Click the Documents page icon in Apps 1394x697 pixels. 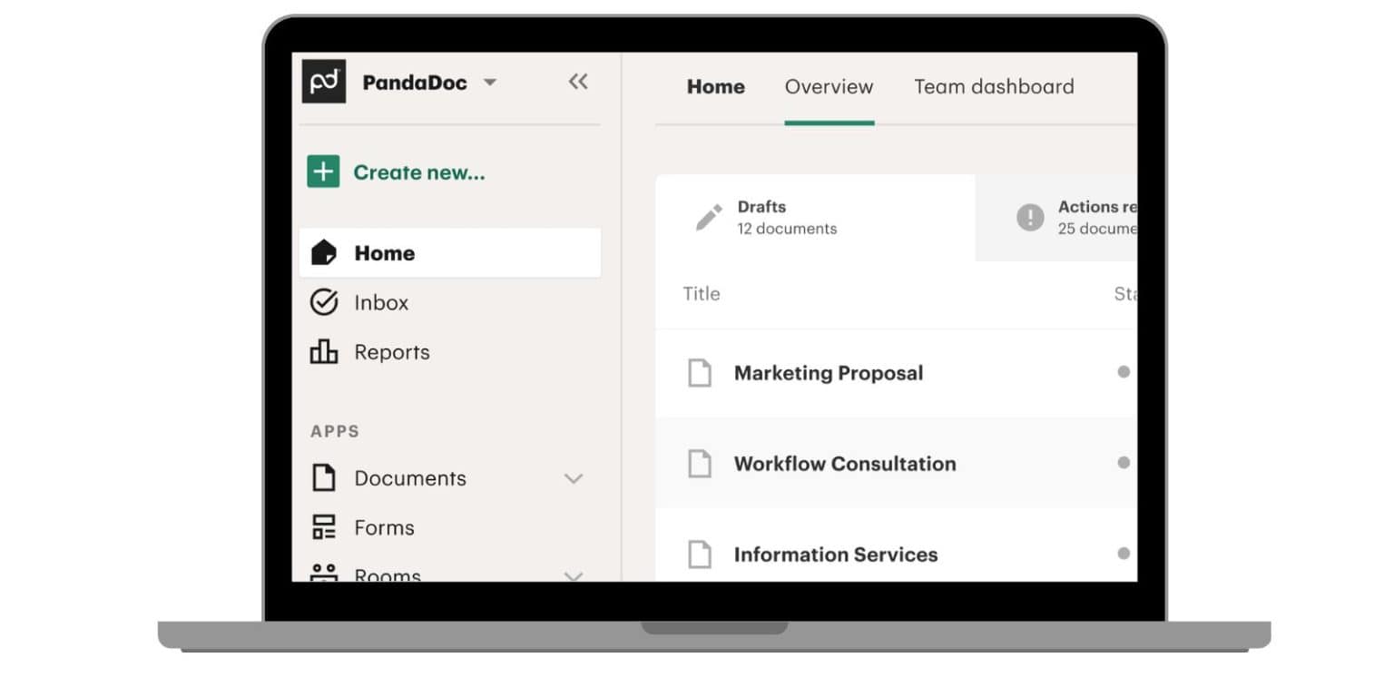click(x=324, y=477)
